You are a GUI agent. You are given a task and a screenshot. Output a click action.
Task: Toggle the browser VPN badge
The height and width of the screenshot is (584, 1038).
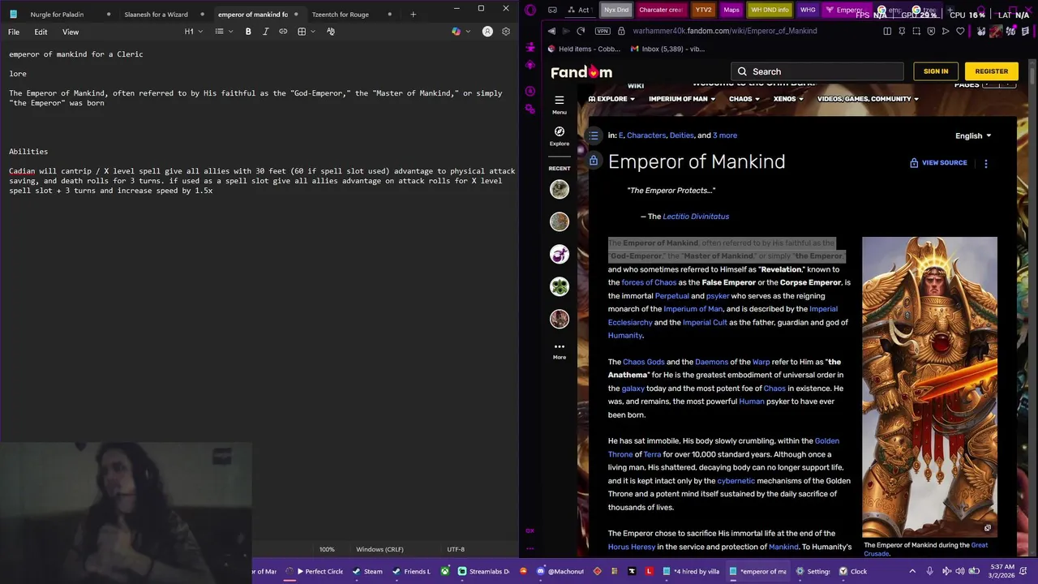602,31
